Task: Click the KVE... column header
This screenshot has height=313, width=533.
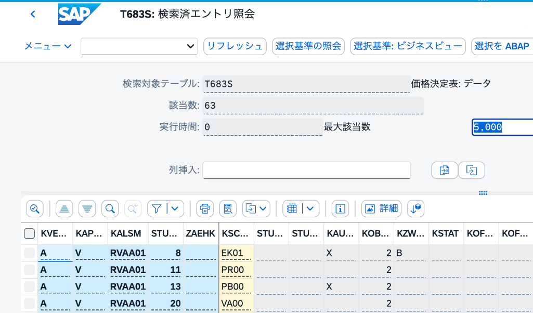Action: [55, 233]
